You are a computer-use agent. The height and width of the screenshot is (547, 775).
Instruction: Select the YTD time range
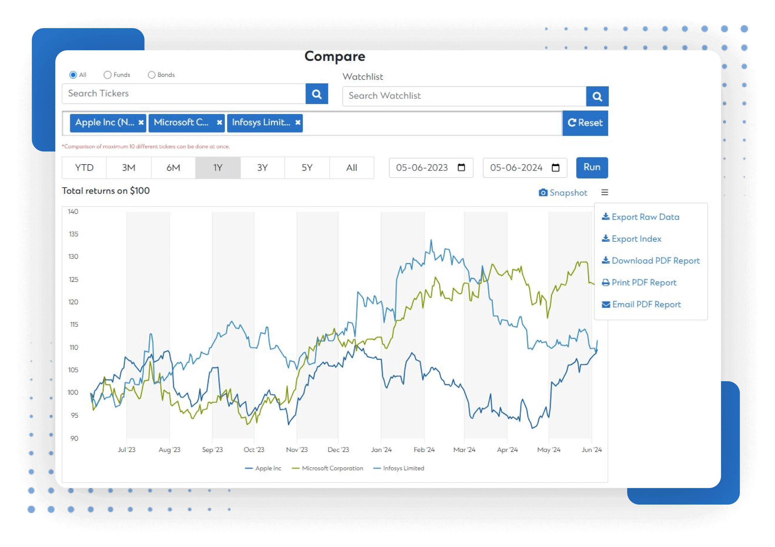84,168
